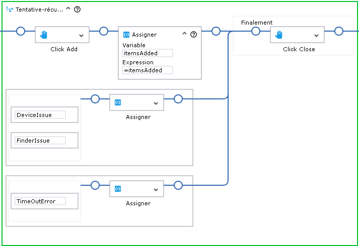Image resolution: width=359 pixels, height=246 pixels.
Task: Click the Variable field containing itemsAdded
Action: tap(148, 53)
